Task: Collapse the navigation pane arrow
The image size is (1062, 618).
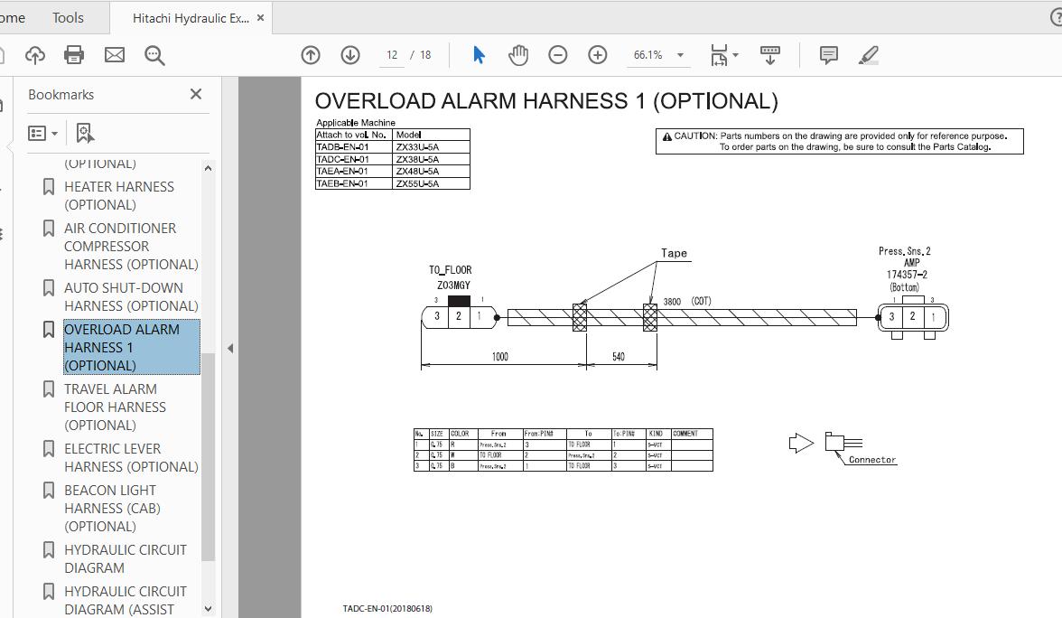Action: 230,348
